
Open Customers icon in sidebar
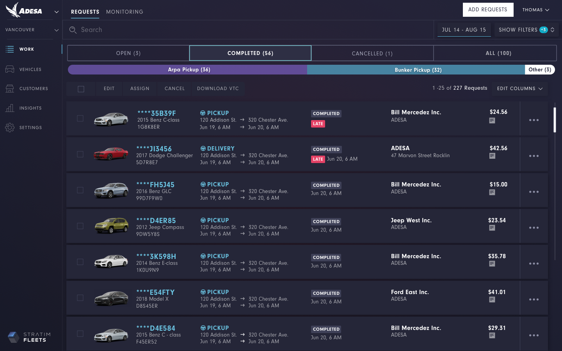coord(10,89)
